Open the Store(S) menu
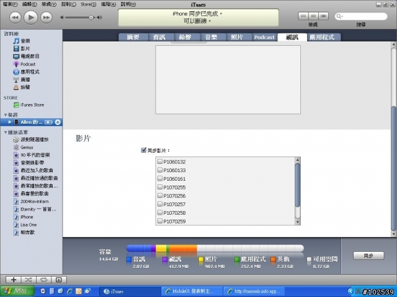The width and height of the screenshot is (397, 297). (x=88, y=4)
